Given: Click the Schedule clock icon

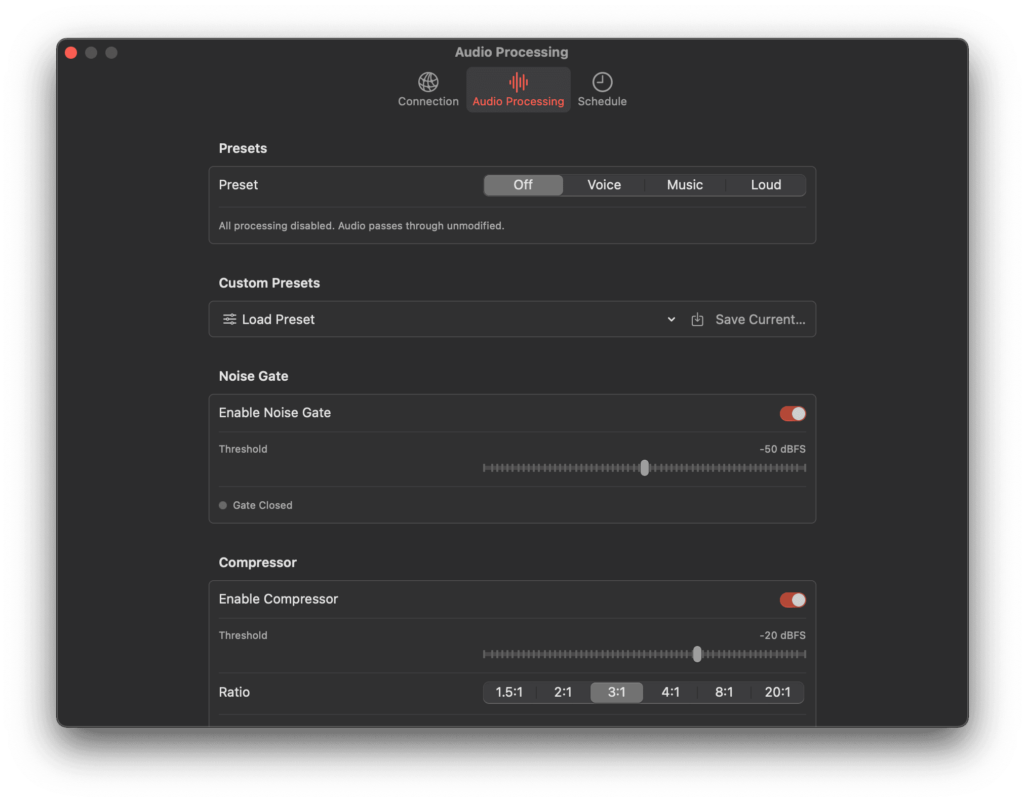Looking at the screenshot, I should click(602, 82).
